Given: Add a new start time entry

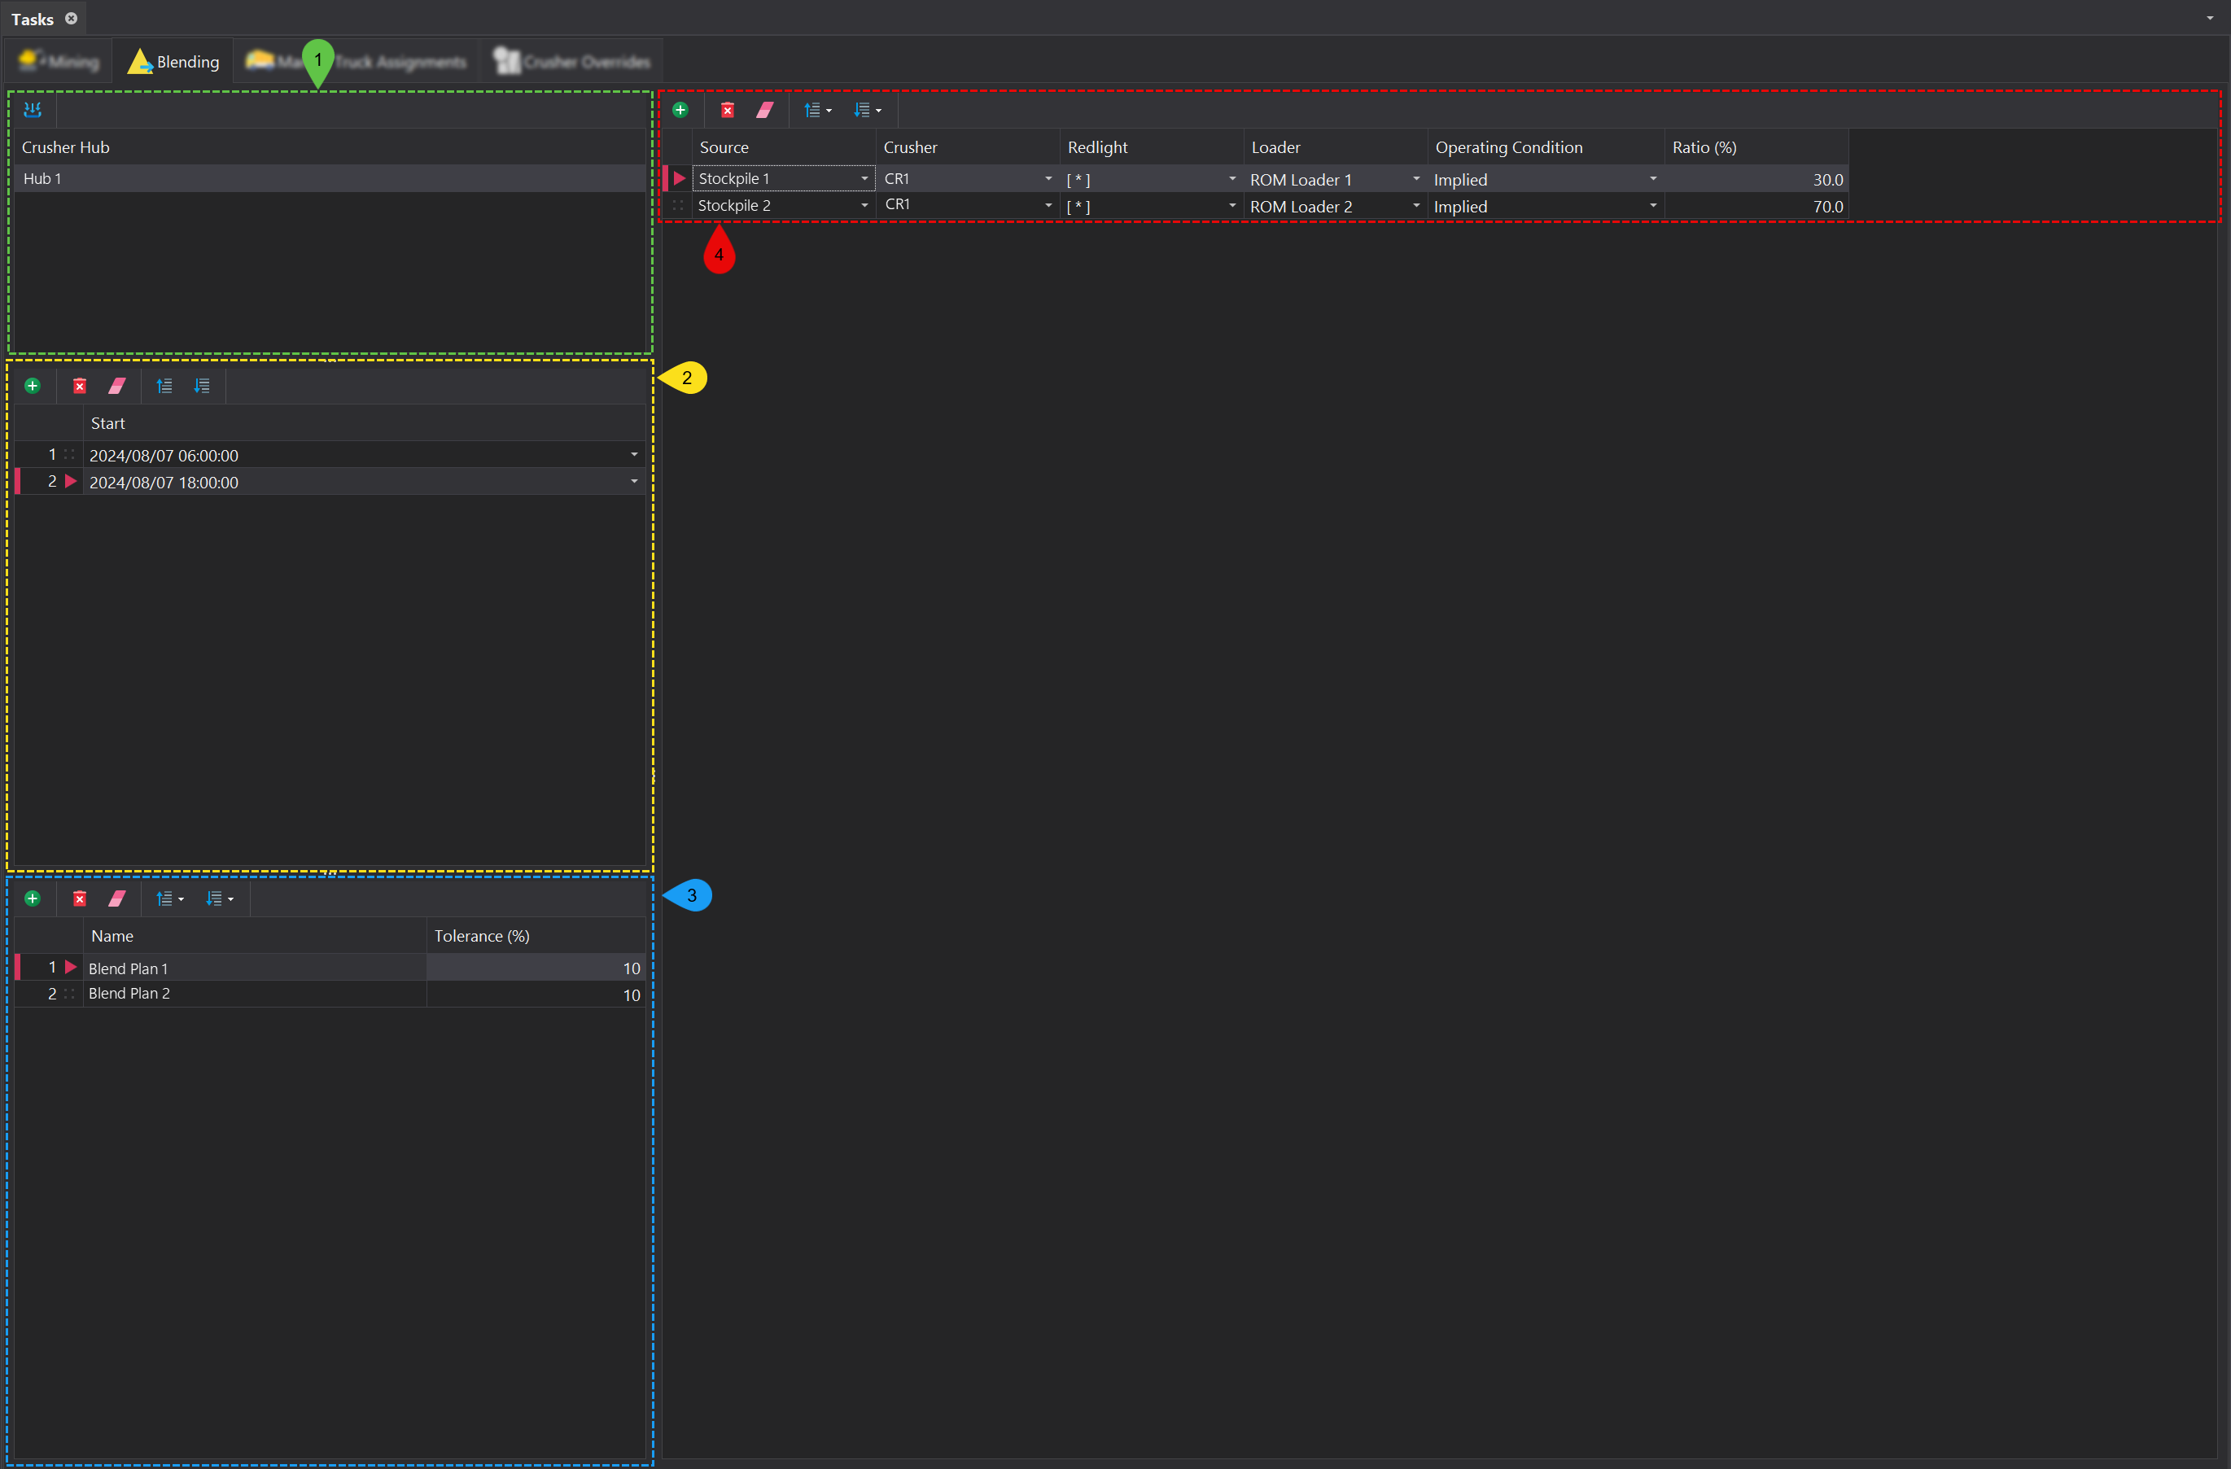Looking at the screenshot, I should point(33,385).
